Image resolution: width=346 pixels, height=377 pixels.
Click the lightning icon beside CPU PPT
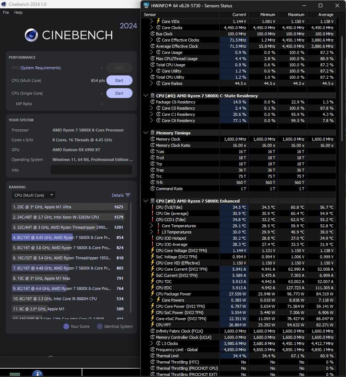click(153, 325)
